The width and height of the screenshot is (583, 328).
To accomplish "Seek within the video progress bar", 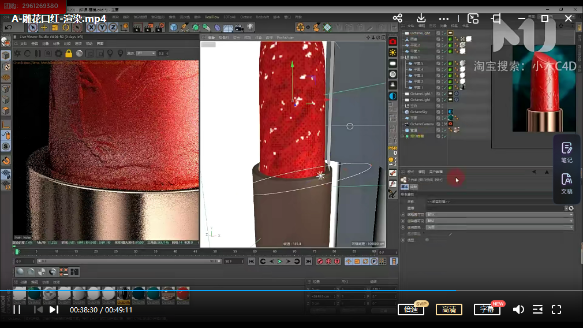I will coord(291,290).
